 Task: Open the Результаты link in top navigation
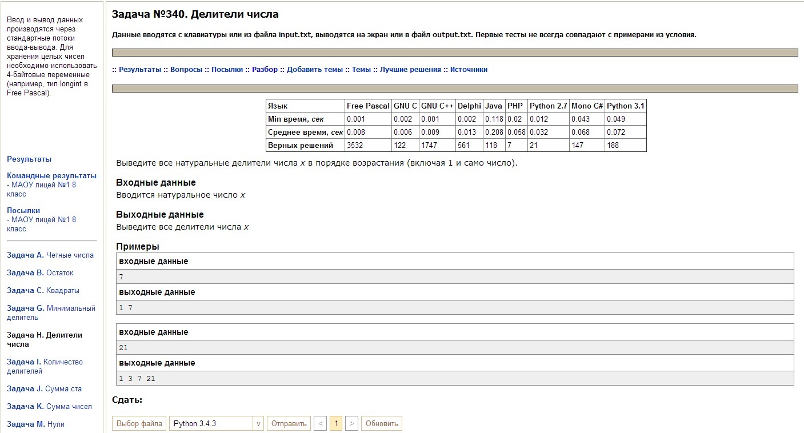tap(140, 70)
